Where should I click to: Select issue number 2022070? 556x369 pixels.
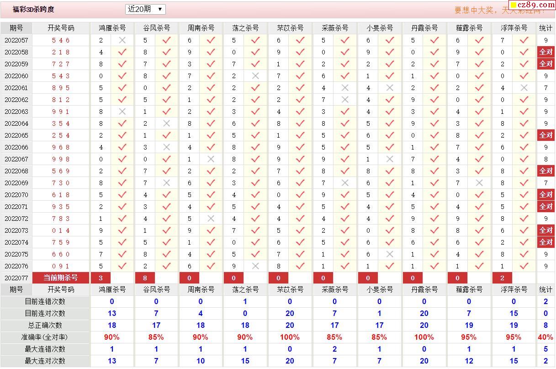click(x=16, y=195)
